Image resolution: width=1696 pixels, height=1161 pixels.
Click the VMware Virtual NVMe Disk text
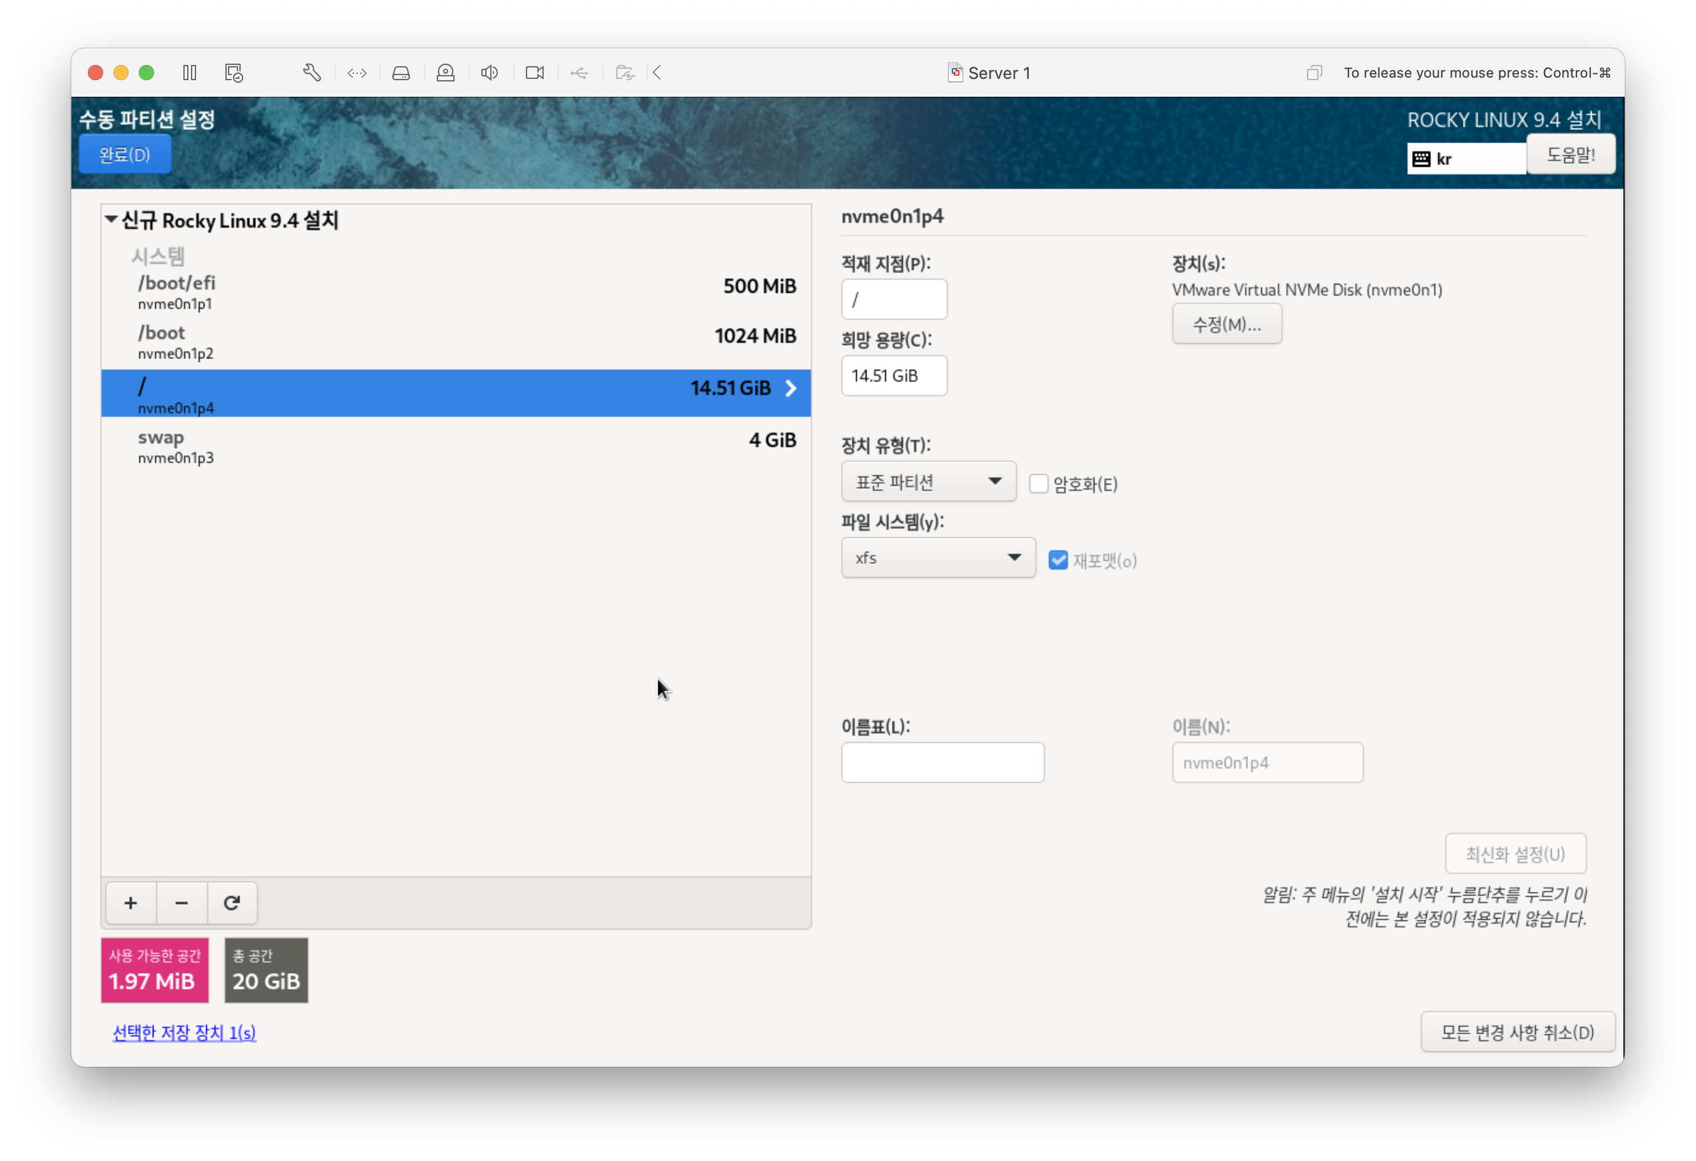1307,290
